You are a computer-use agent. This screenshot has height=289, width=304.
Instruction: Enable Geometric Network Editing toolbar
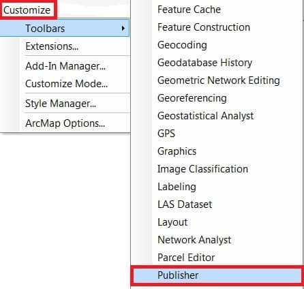(x=217, y=80)
